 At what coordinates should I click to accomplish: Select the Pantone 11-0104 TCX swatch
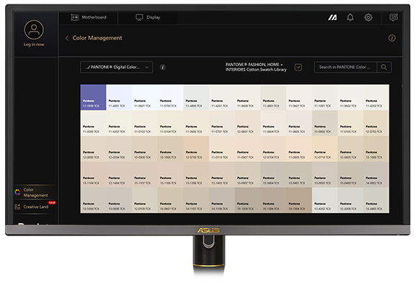pyautogui.click(x=171, y=123)
